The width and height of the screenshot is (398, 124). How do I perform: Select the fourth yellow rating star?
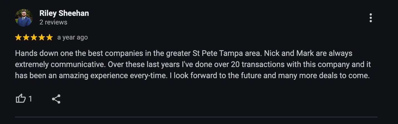42,38
